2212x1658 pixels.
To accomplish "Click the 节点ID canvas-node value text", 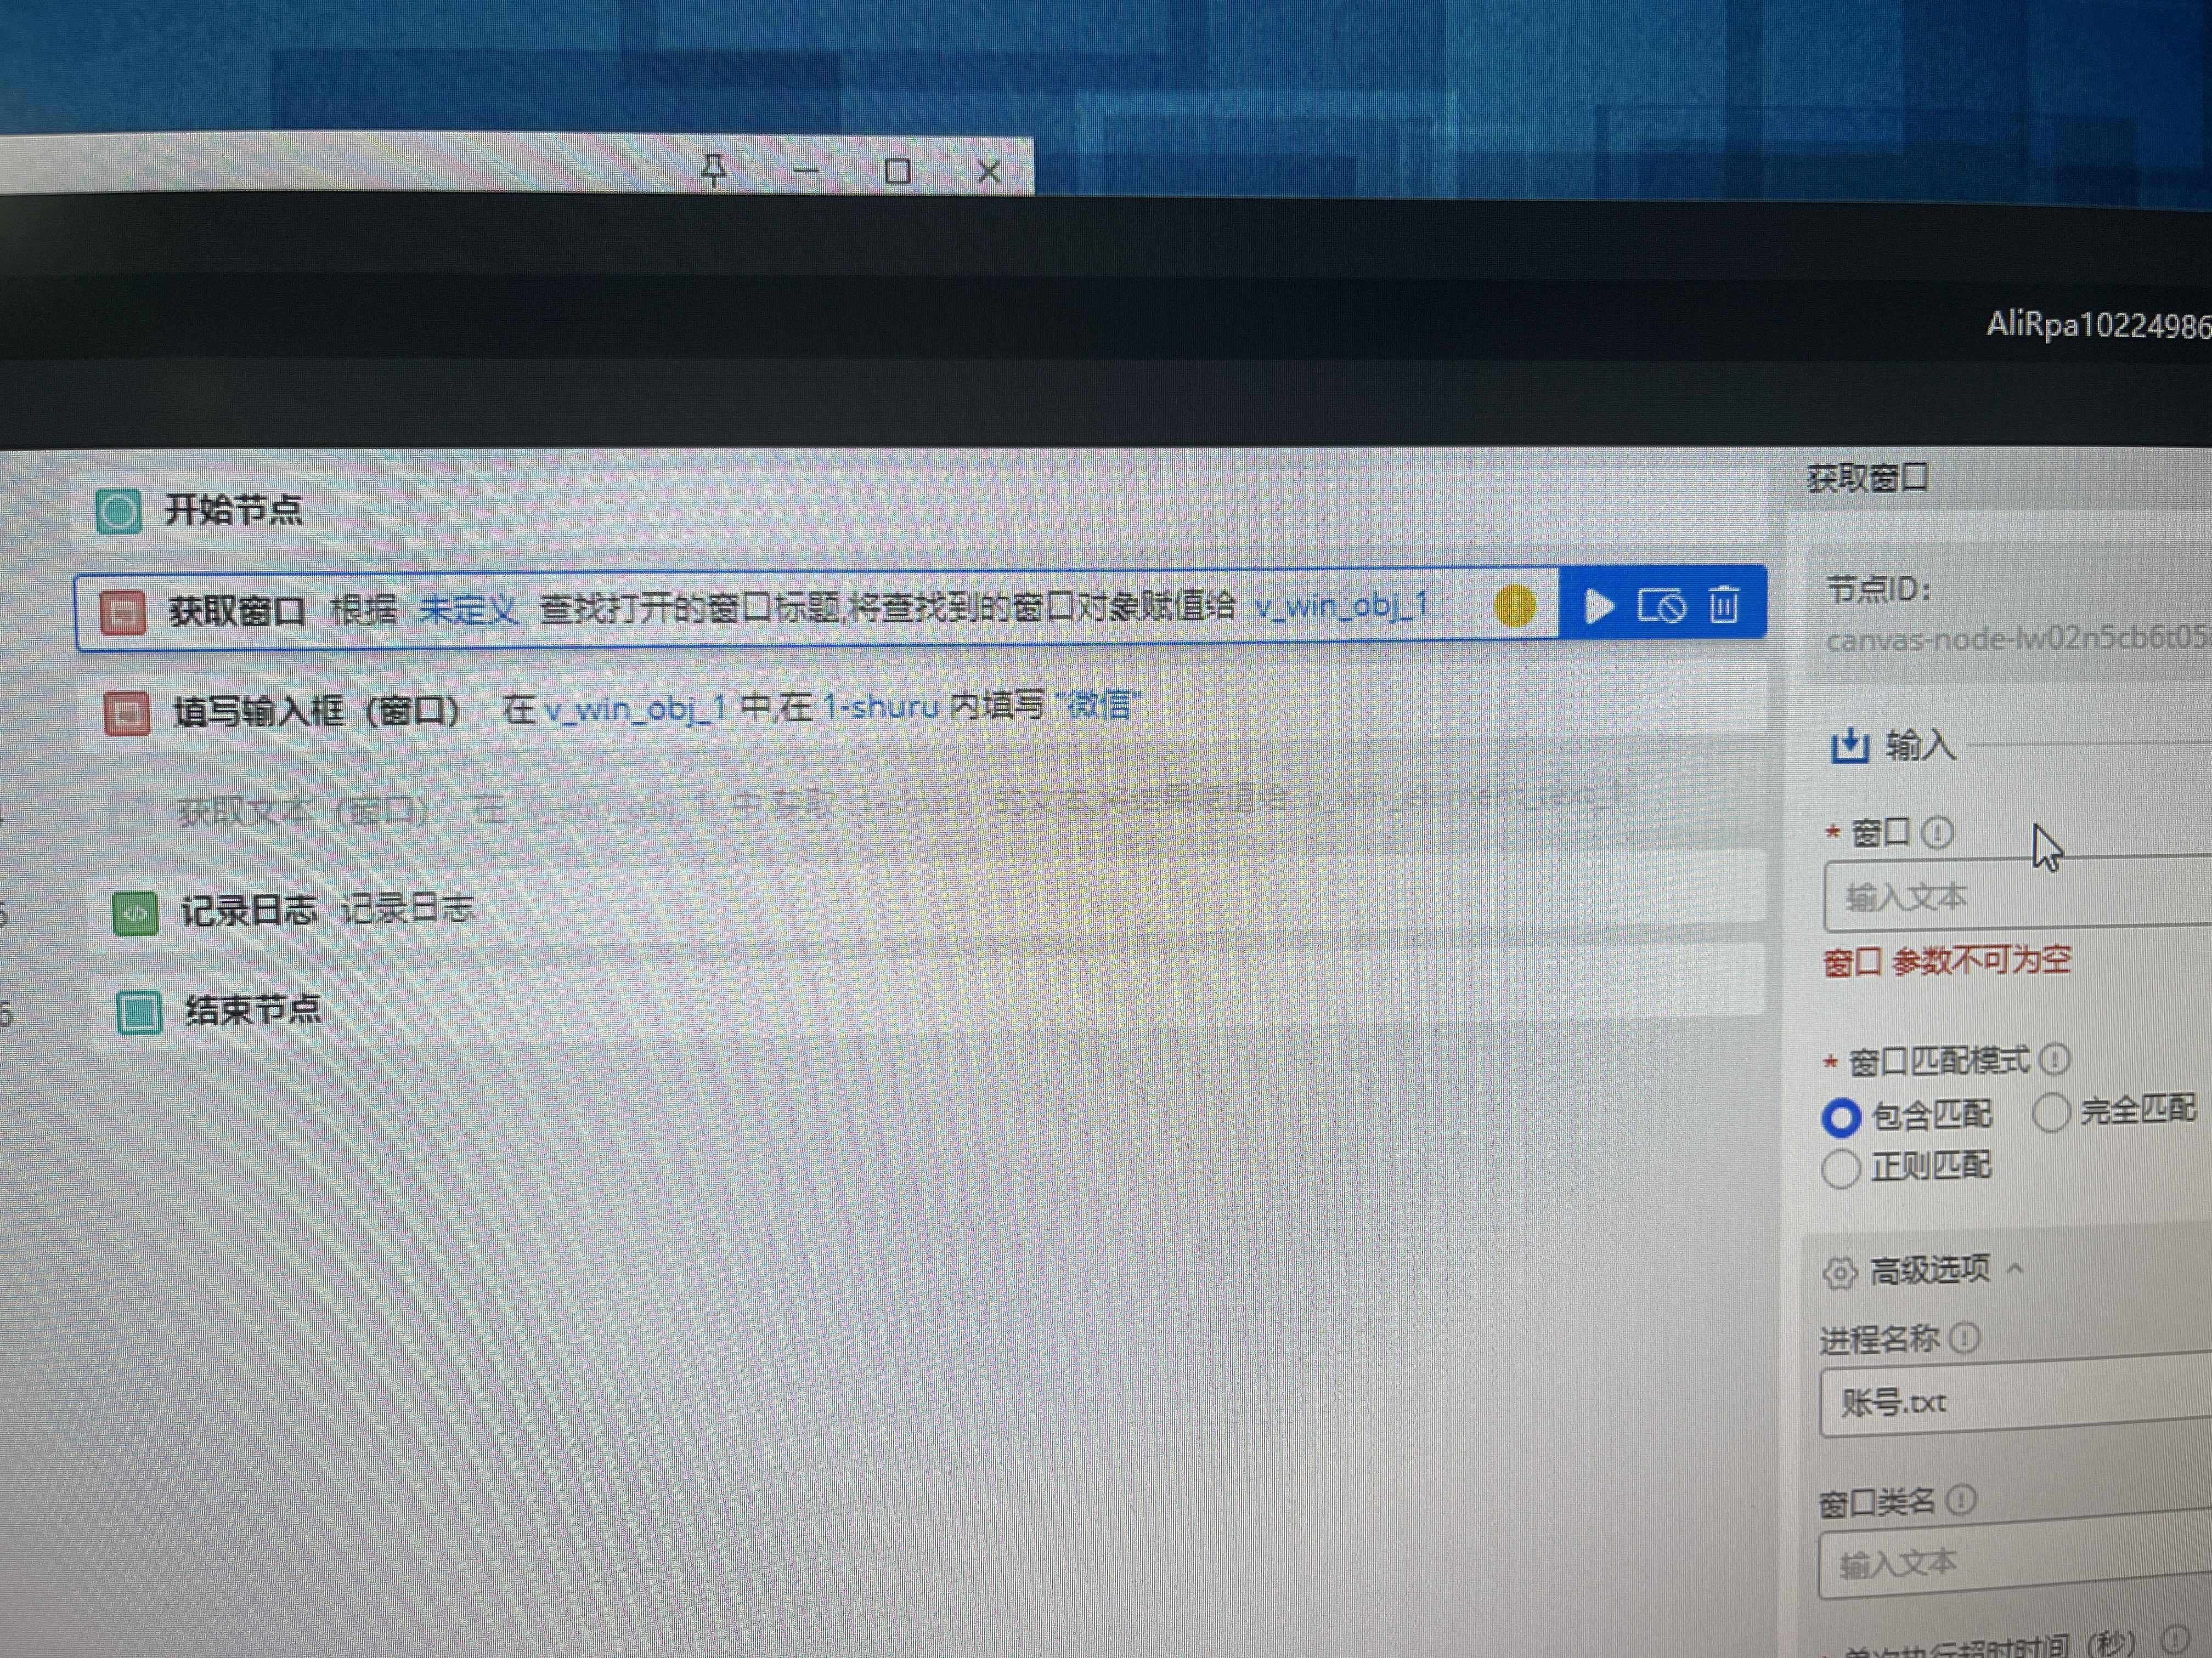I will (x=2018, y=638).
